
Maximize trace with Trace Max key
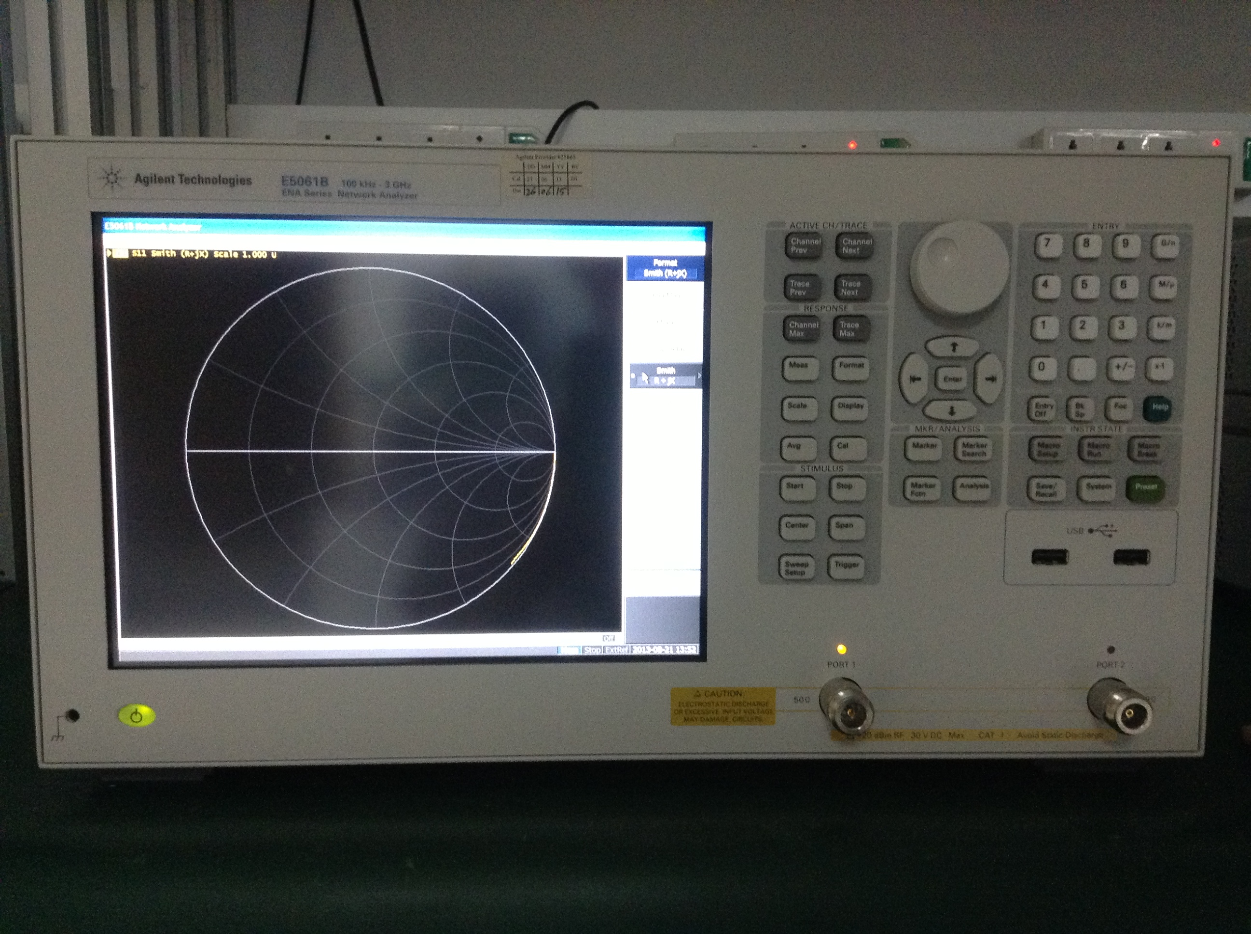852,329
